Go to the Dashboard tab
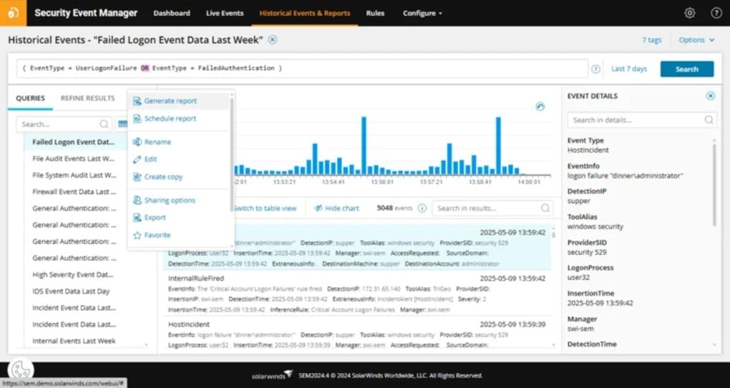The image size is (730, 388). (172, 13)
